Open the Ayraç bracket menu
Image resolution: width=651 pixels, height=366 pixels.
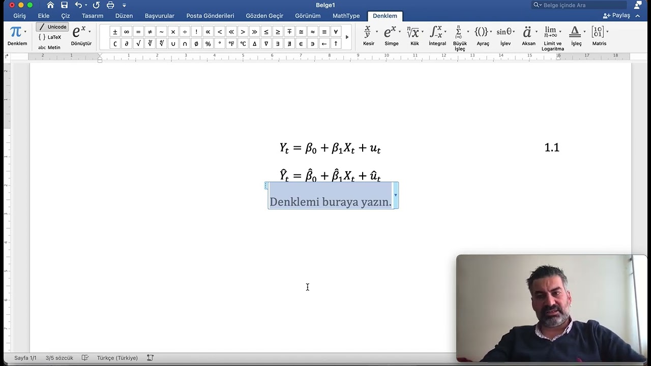(x=483, y=36)
